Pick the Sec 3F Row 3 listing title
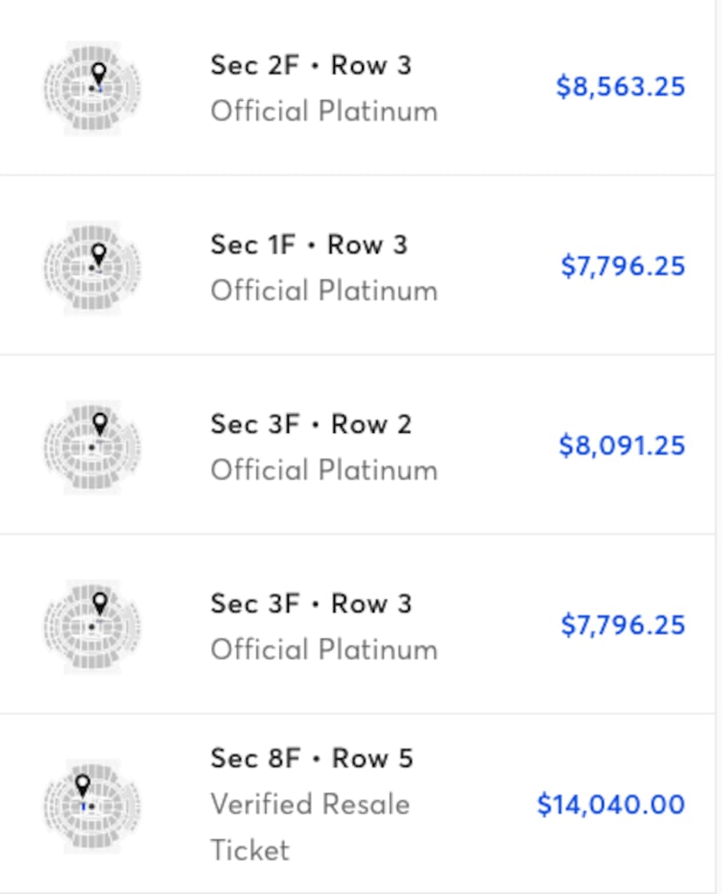 pyautogui.click(x=310, y=604)
